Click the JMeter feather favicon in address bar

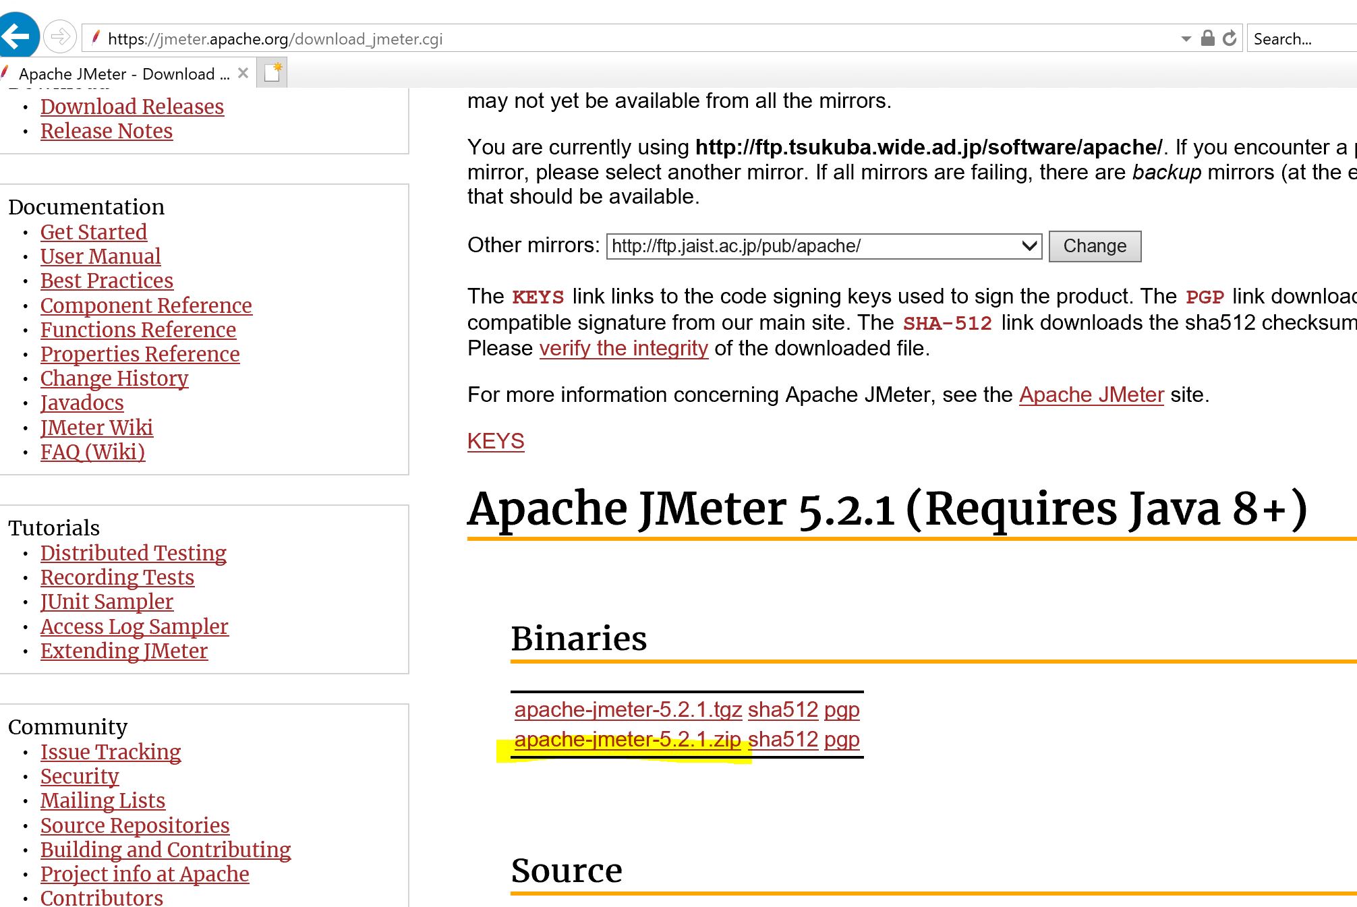[96, 38]
